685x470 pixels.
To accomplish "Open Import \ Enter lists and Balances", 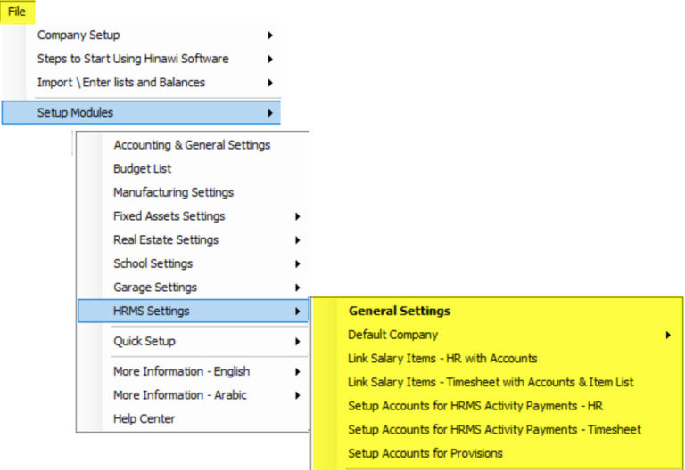I will click(121, 83).
